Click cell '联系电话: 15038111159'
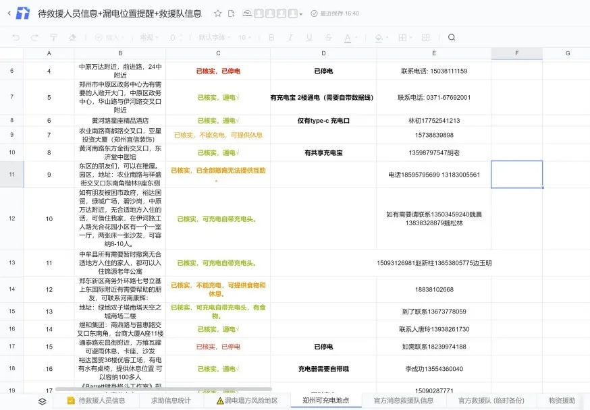Screen dimensions: 590x410 tap(434, 71)
